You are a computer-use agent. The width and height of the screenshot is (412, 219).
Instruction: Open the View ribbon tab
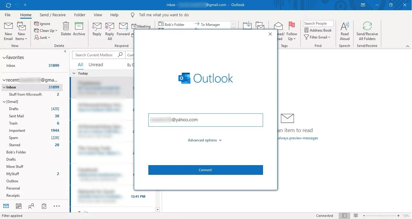(x=98, y=15)
